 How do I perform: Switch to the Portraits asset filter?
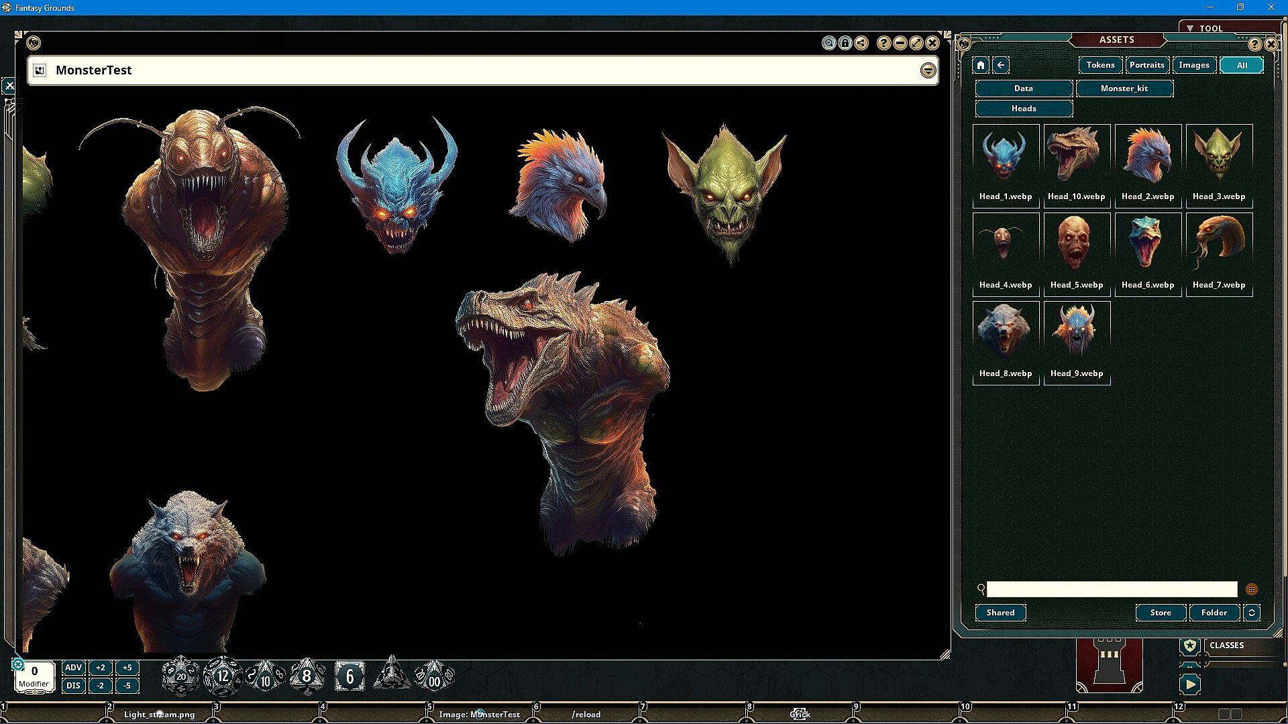[1146, 65]
